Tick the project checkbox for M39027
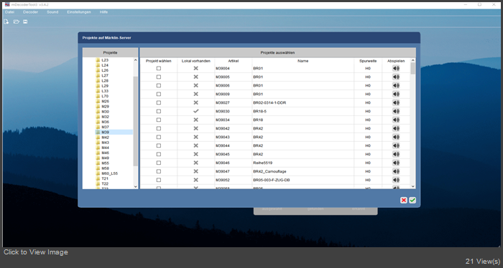Screen dimensions: 503x268 pyautogui.click(x=159, y=103)
